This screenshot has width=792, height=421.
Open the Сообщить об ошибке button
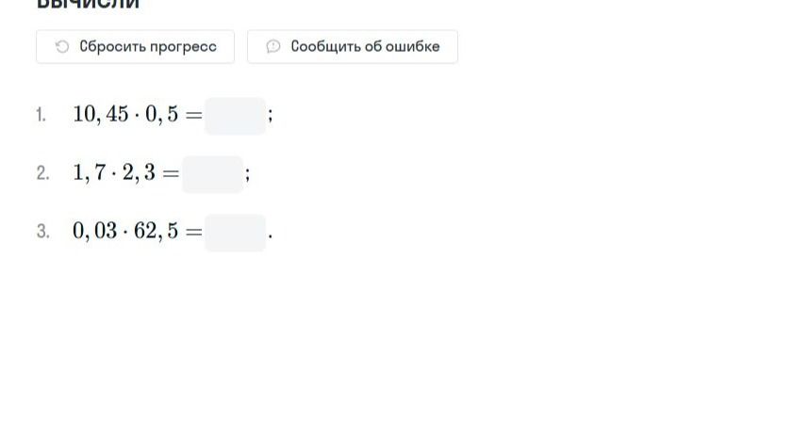point(353,46)
